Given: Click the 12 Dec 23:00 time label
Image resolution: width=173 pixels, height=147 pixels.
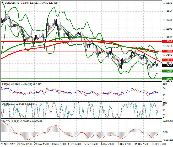Looking at the screenshot, I should point(159,144).
